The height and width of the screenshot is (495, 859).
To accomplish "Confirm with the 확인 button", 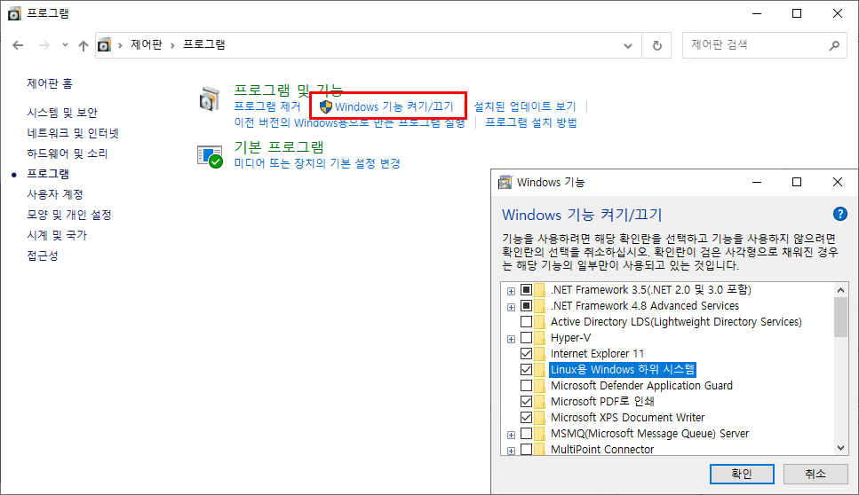I will (742, 474).
